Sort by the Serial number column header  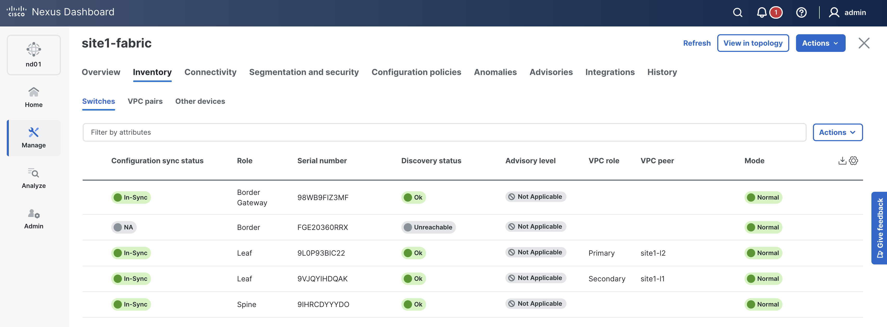[x=322, y=161]
